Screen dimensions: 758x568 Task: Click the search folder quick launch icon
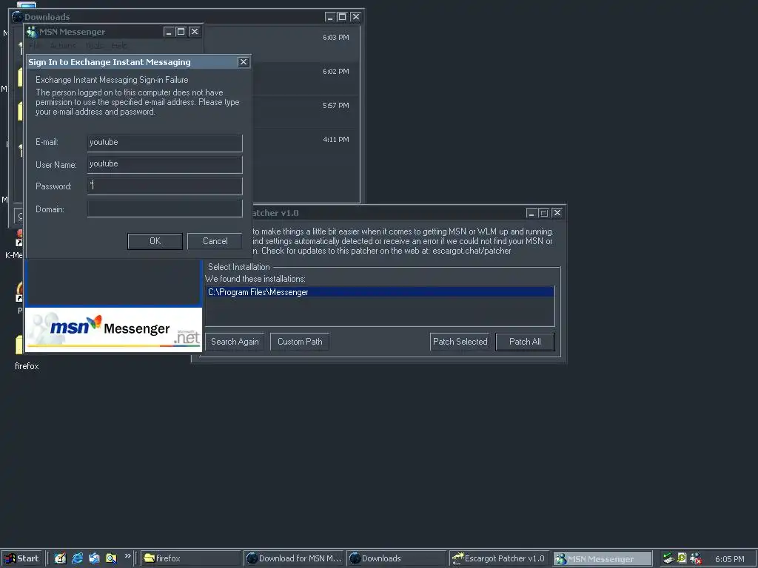click(111, 558)
